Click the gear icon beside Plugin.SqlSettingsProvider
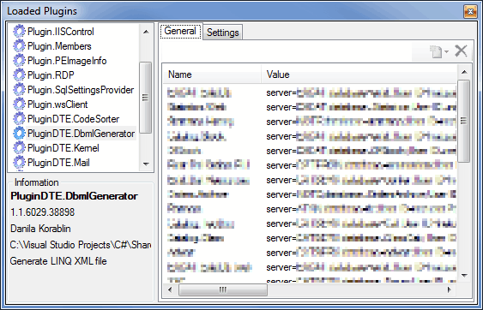Screen dimensions: 483x310 click(19, 90)
